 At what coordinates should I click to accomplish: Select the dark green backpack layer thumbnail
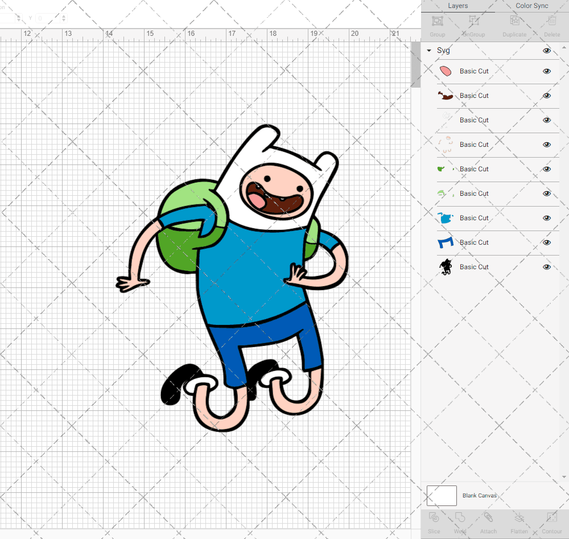point(446,169)
